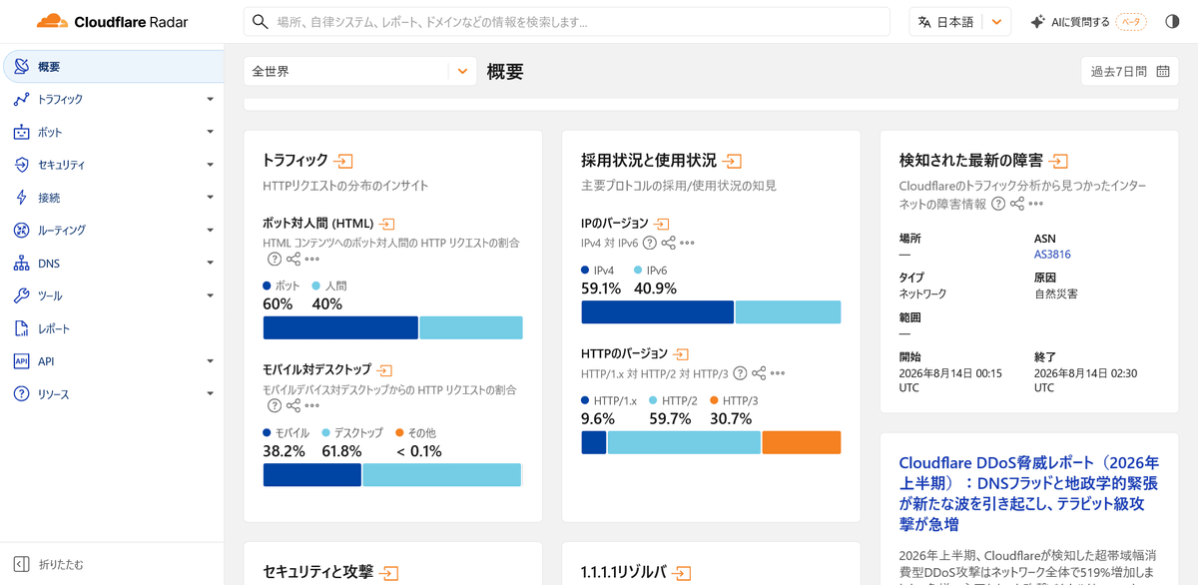Open more options for ボット対人間 chart
1198x585 pixels.
pyautogui.click(x=312, y=260)
